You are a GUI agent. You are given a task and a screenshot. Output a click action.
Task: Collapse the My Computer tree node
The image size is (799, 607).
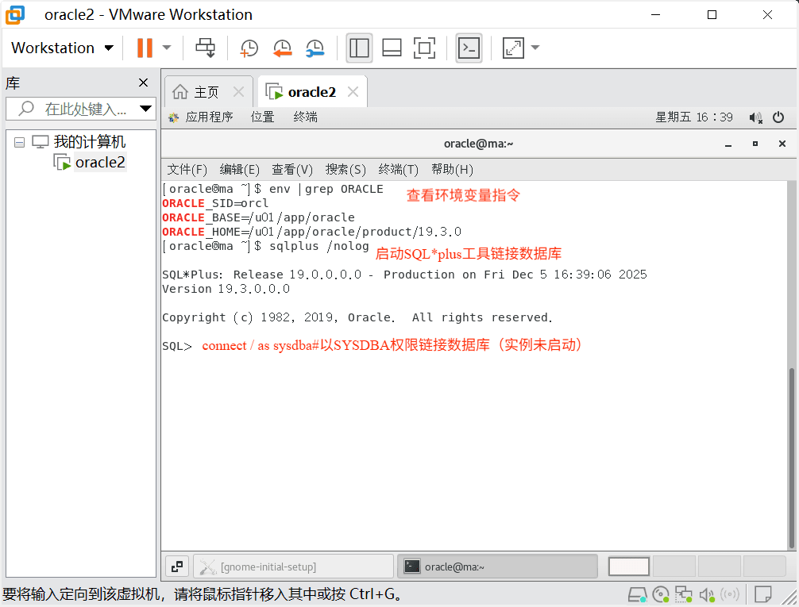coord(19,142)
